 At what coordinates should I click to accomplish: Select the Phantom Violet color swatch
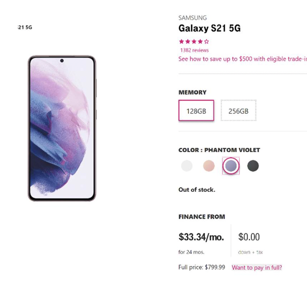pyautogui.click(x=231, y=166)
